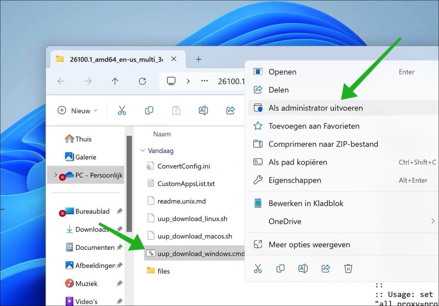
Task: Click the ellipsis in the address bar
Action: 204,81
